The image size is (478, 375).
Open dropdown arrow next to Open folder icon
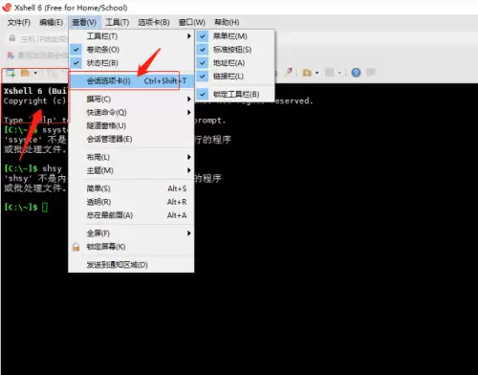[x=35, y=73]
